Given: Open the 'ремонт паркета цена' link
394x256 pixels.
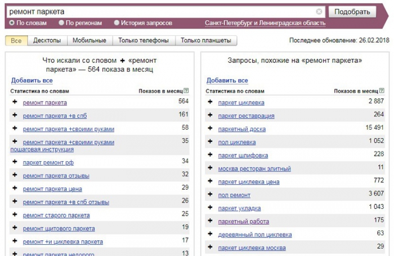Looking at the screenshot, I should pos(52,189).
